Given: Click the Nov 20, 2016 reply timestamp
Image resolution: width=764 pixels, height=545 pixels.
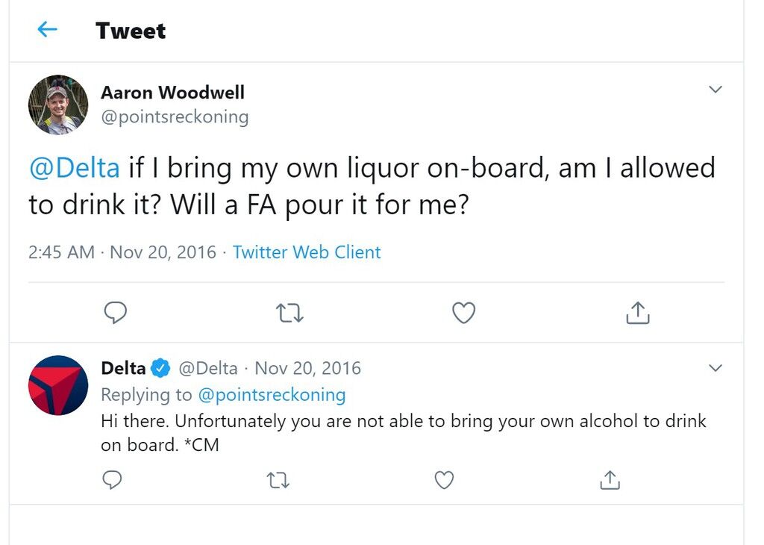Looking at the screenshot, I should coord(307,368).
